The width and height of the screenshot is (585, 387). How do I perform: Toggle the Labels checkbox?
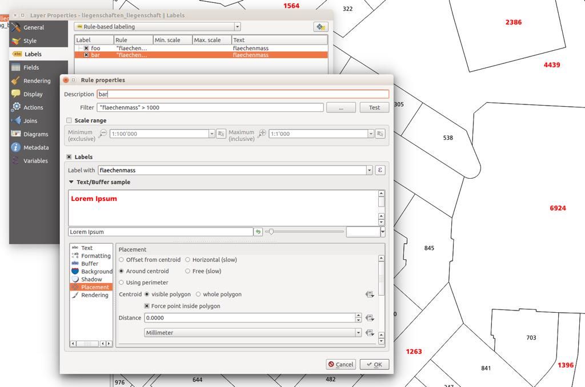[x=69, y=157]
